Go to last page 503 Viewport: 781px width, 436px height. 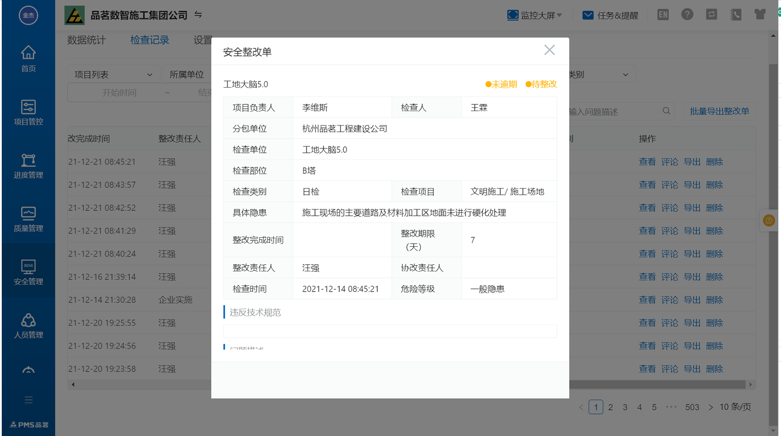[x=692, y=407]
